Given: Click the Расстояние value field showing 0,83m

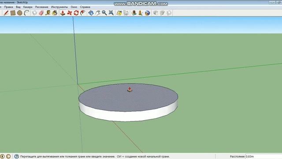Looking at the screenshot, I should tap(263, 156).
